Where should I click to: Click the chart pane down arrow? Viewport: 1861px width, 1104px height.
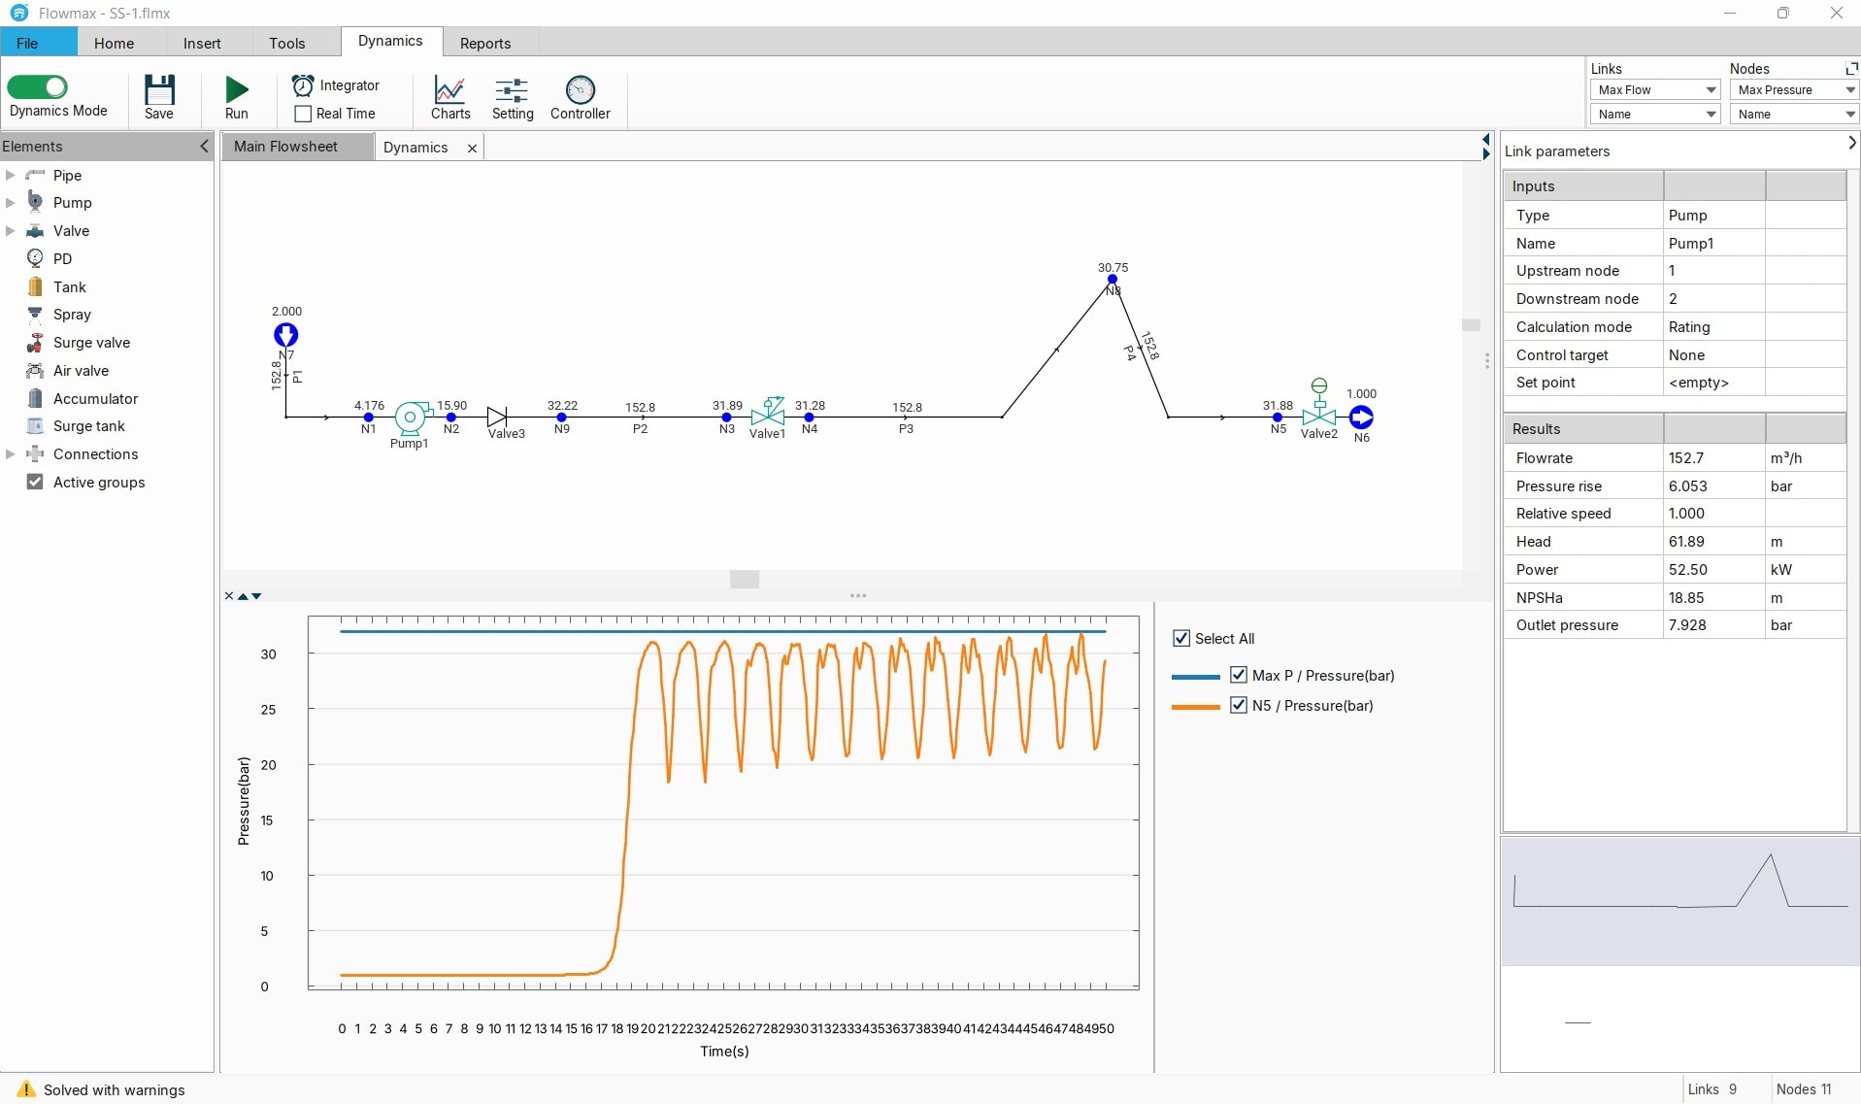point(256,596)
